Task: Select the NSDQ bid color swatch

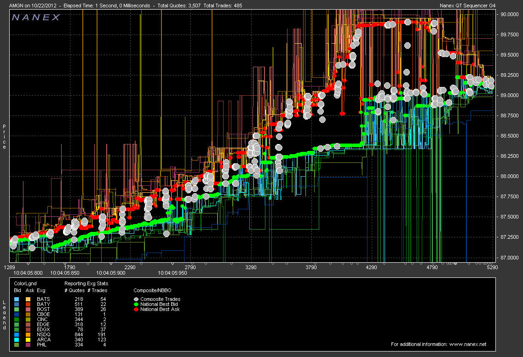Action: tap(17, 334)
